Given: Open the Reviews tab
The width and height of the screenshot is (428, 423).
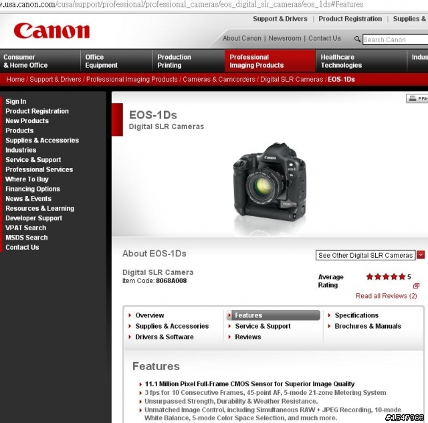Looking at the screenshot, I should [248, 337].
